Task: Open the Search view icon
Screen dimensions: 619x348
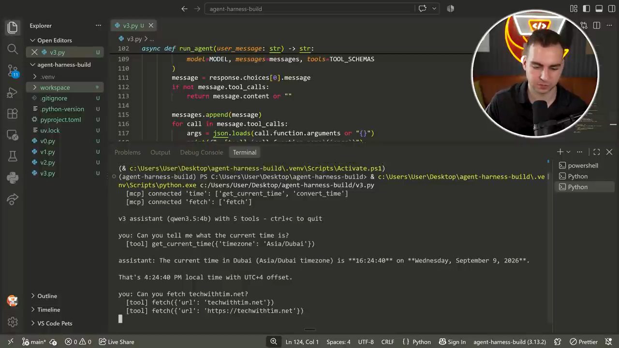Action: (13, 49)
